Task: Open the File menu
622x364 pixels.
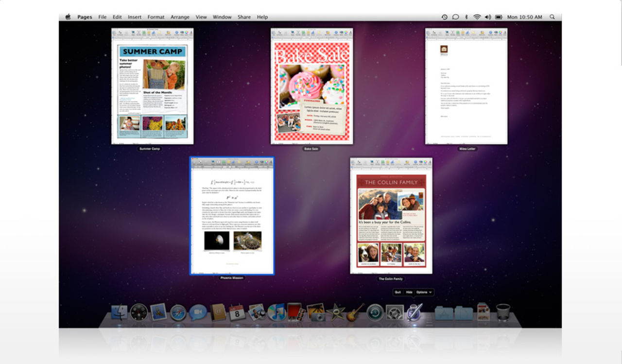Action: coord(102,17)
